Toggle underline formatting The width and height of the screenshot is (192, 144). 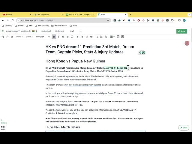[63, 37]
